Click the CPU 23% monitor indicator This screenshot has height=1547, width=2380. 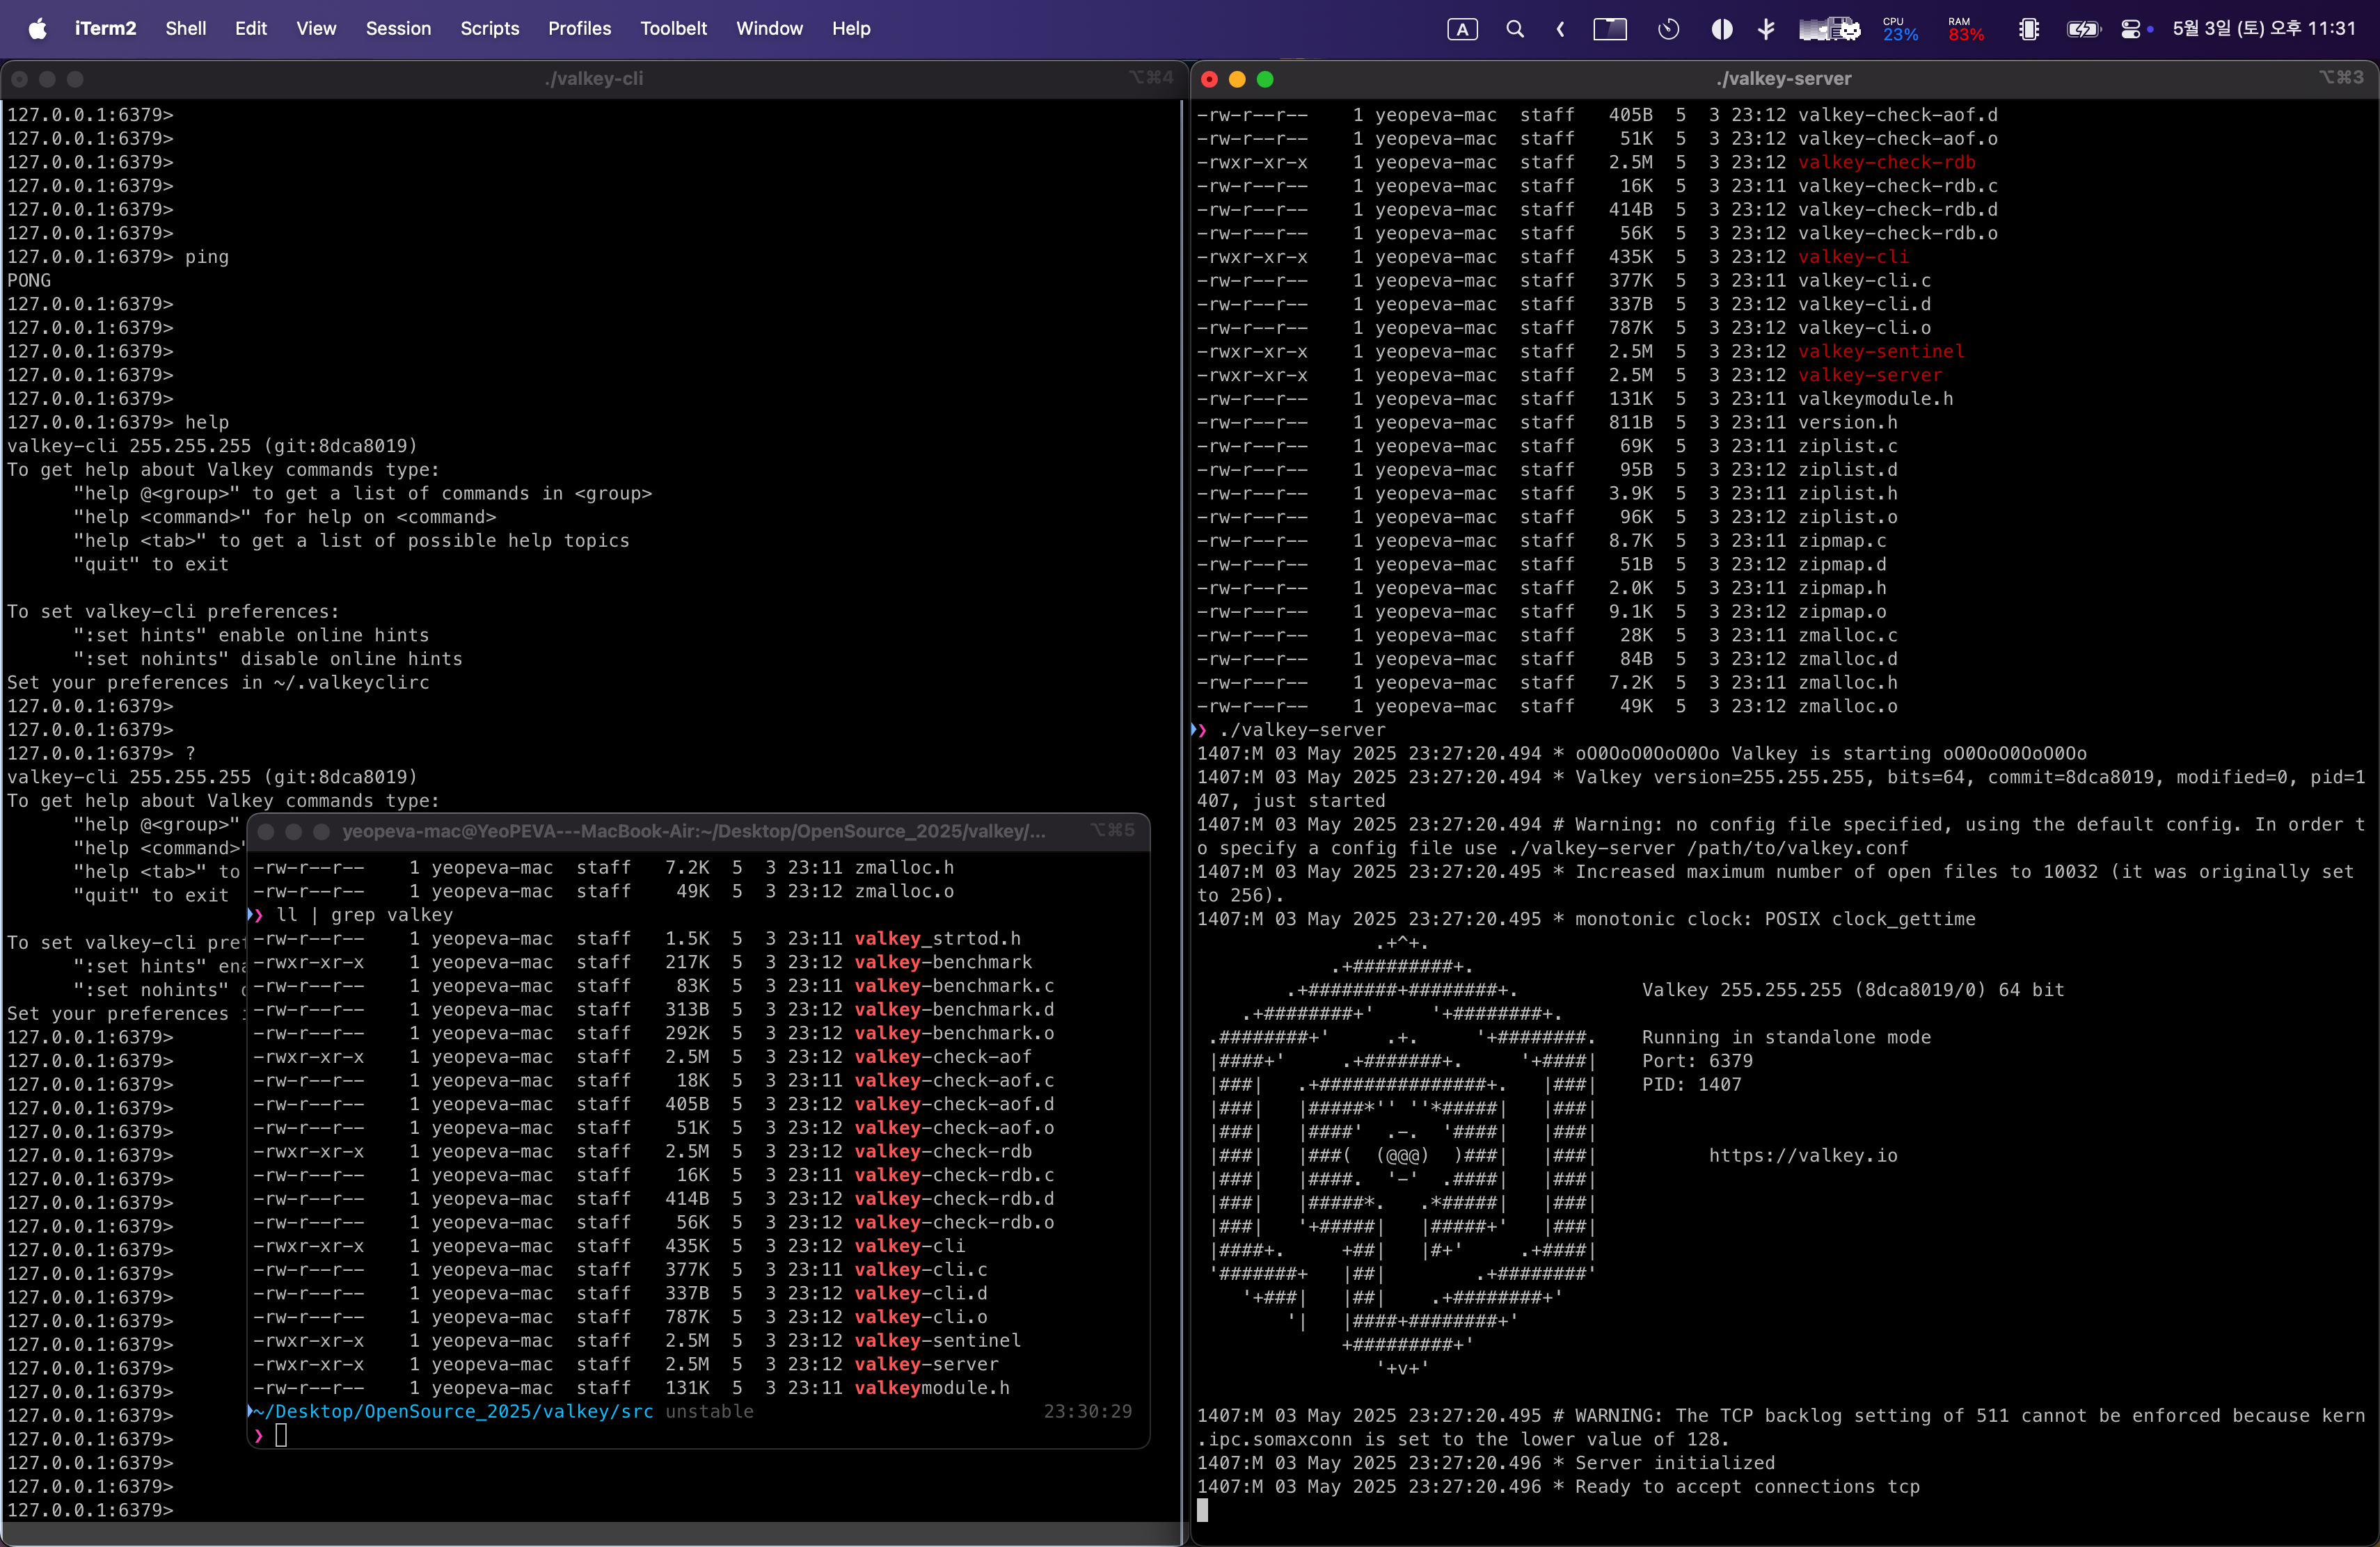pos(1899,29)
